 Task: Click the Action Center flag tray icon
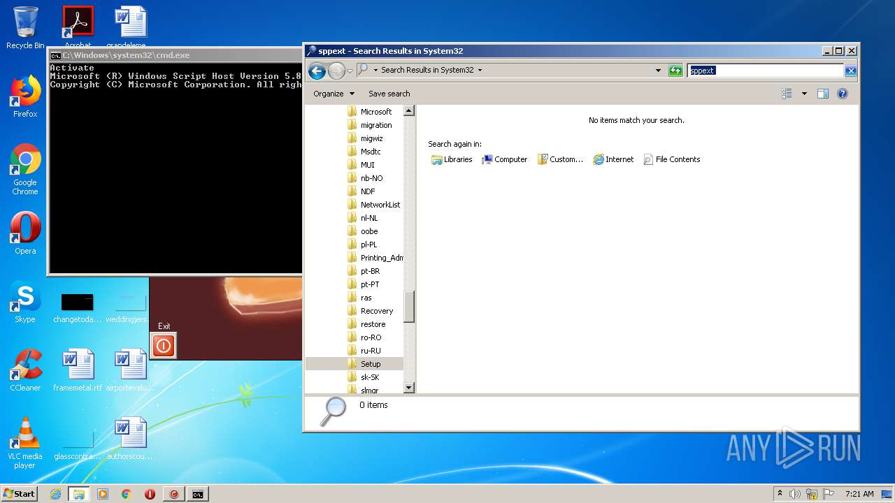829,494
